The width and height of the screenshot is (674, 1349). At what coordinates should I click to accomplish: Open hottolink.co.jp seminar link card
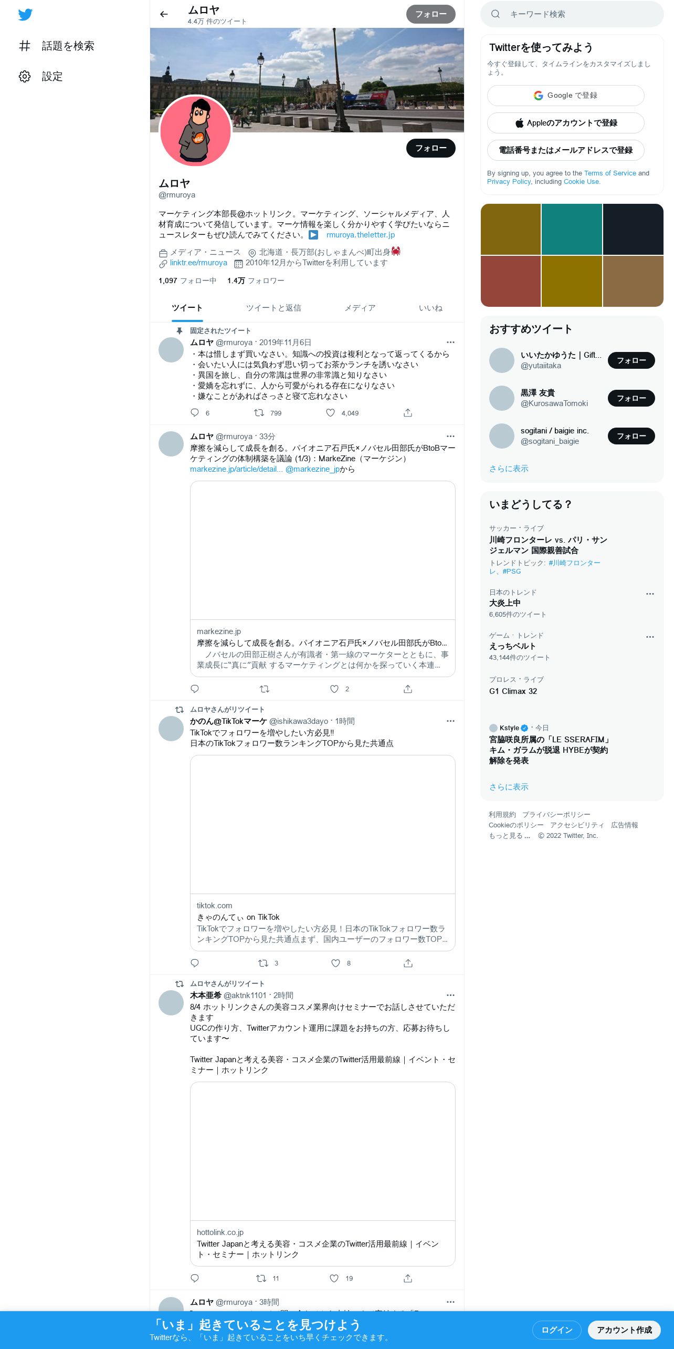pos(323,1174)
